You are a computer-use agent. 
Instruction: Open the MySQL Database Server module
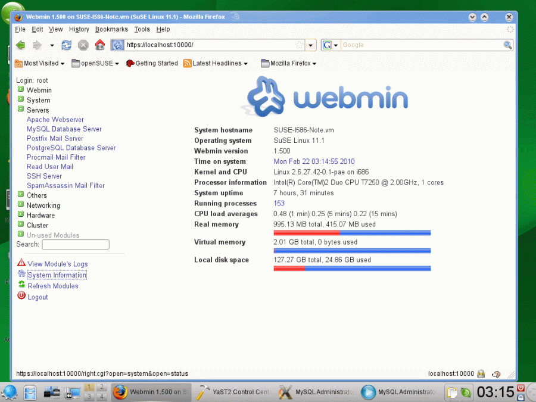(x=64, y=129)
